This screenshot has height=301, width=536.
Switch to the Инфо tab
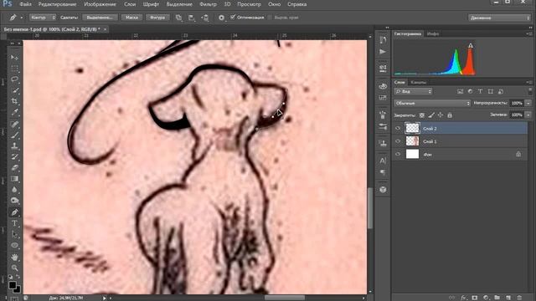tap(433, 33)
